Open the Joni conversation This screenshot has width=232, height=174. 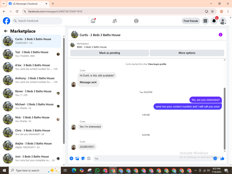coord(31,158)
